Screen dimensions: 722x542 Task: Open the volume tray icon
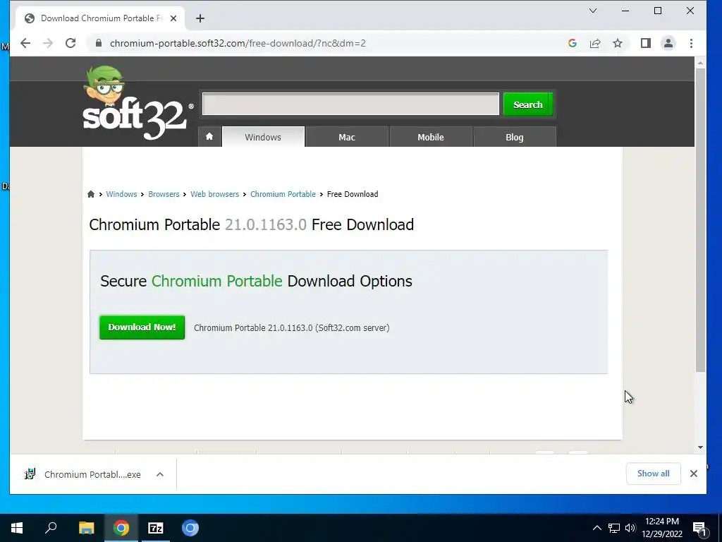point(630,528)
